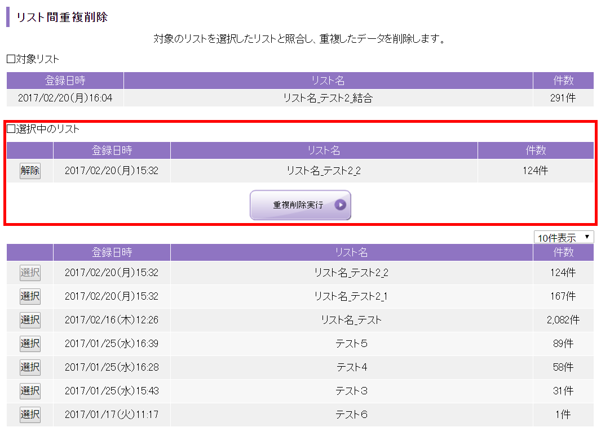Click the description sentence about 重複したデータ
601x436 pixels.
pyautogui.click(x=299, y=39)
